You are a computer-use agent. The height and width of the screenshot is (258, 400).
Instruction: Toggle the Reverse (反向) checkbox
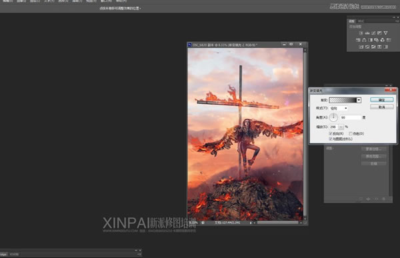click(331, 133)
